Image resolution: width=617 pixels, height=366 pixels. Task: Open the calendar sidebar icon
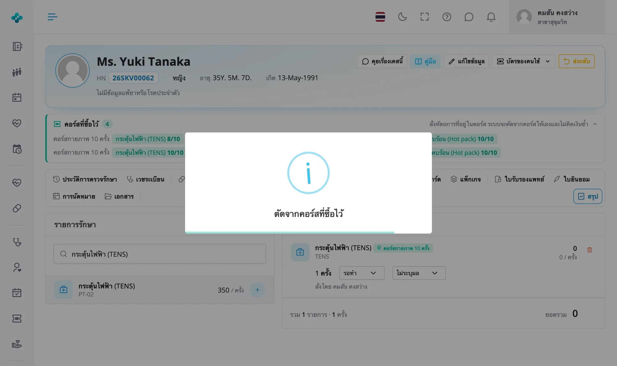(x=17, y=97)
